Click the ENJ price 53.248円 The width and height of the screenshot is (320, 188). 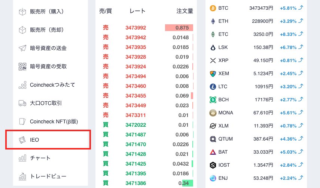coord(263,178)
